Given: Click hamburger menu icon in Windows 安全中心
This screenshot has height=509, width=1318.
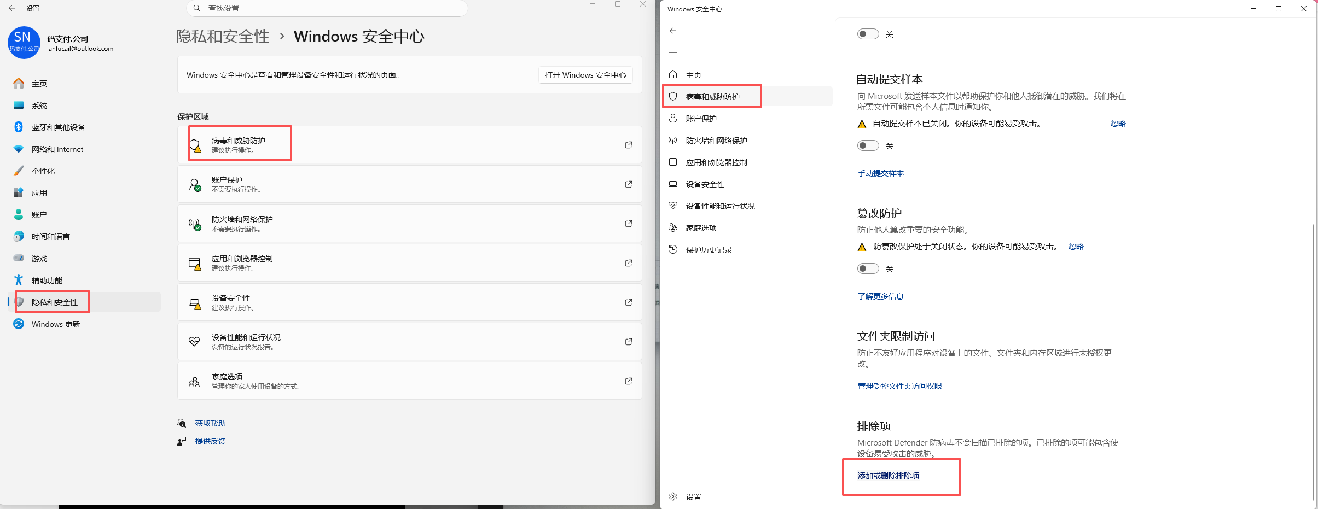Looking at the screenshot, I should click(x=673, y=52).
